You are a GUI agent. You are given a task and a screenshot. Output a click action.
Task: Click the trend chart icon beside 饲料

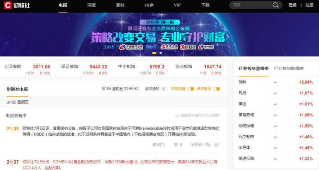[x=275, y=82]
